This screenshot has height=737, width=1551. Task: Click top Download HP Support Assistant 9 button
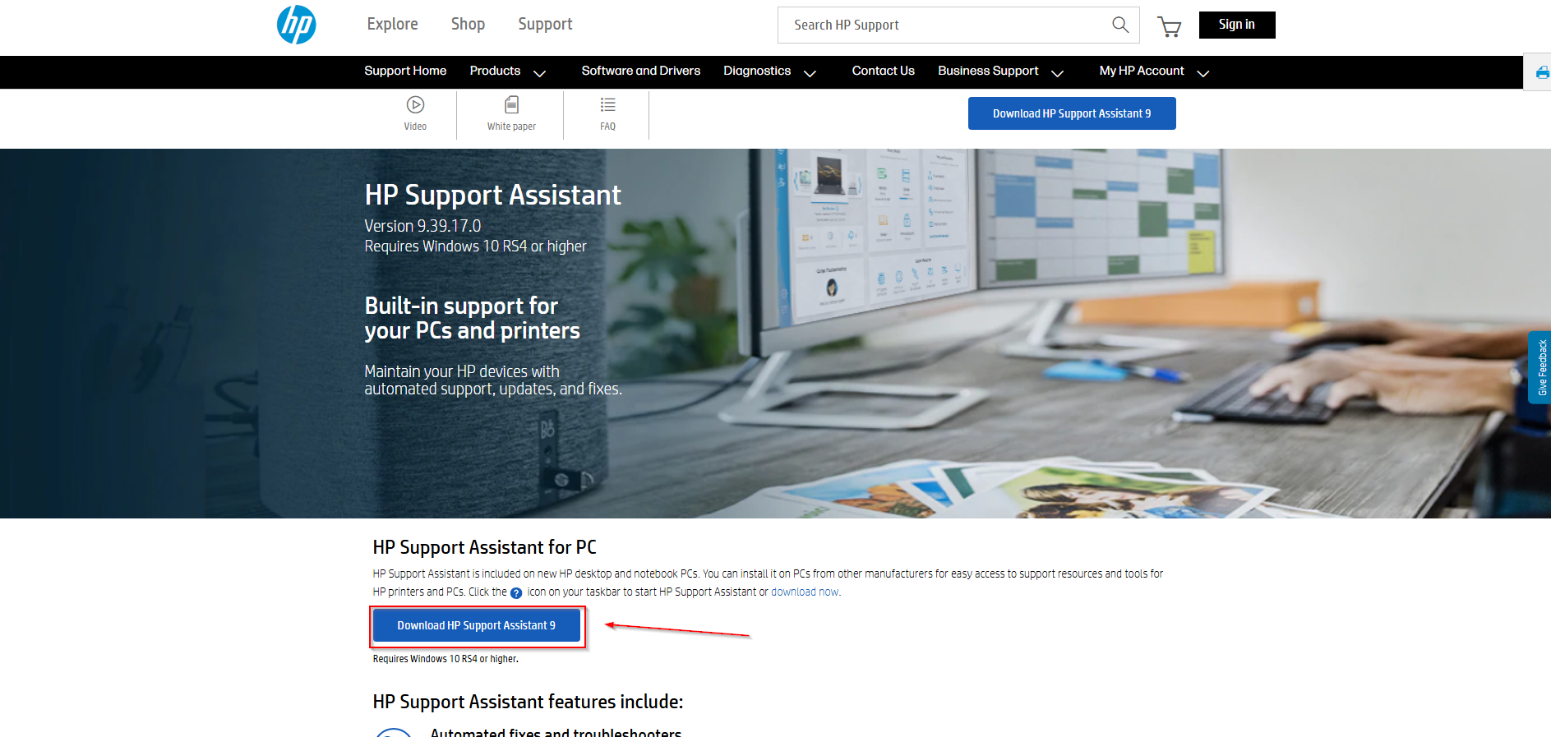(1072, 113)
